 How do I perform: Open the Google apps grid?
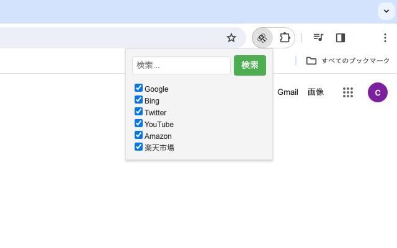pyautogui.click(x=348, y=92)
